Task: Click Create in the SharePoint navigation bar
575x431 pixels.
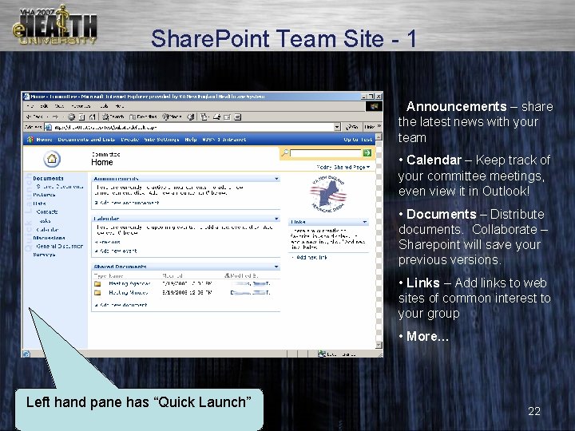Action: [x=130, y=139]
